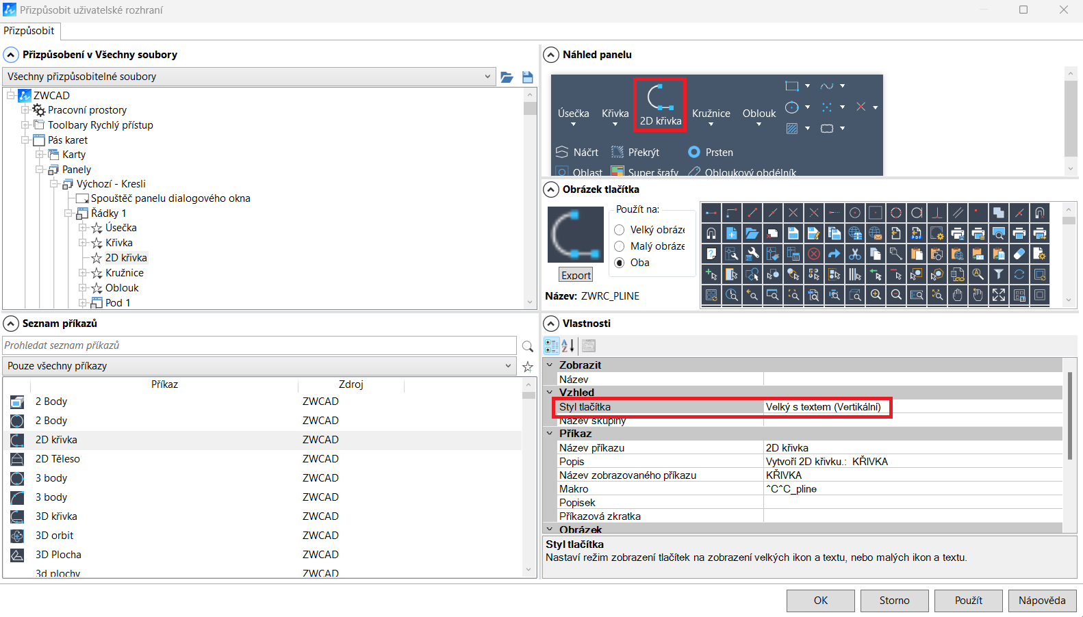Choose the wrench icon in button images
1083x617 pixels.
pyautogui.click(x=752, y=254)
